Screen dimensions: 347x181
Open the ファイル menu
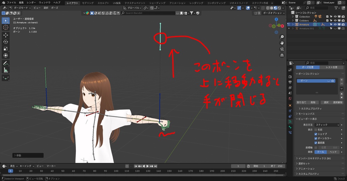click(11, 3)
